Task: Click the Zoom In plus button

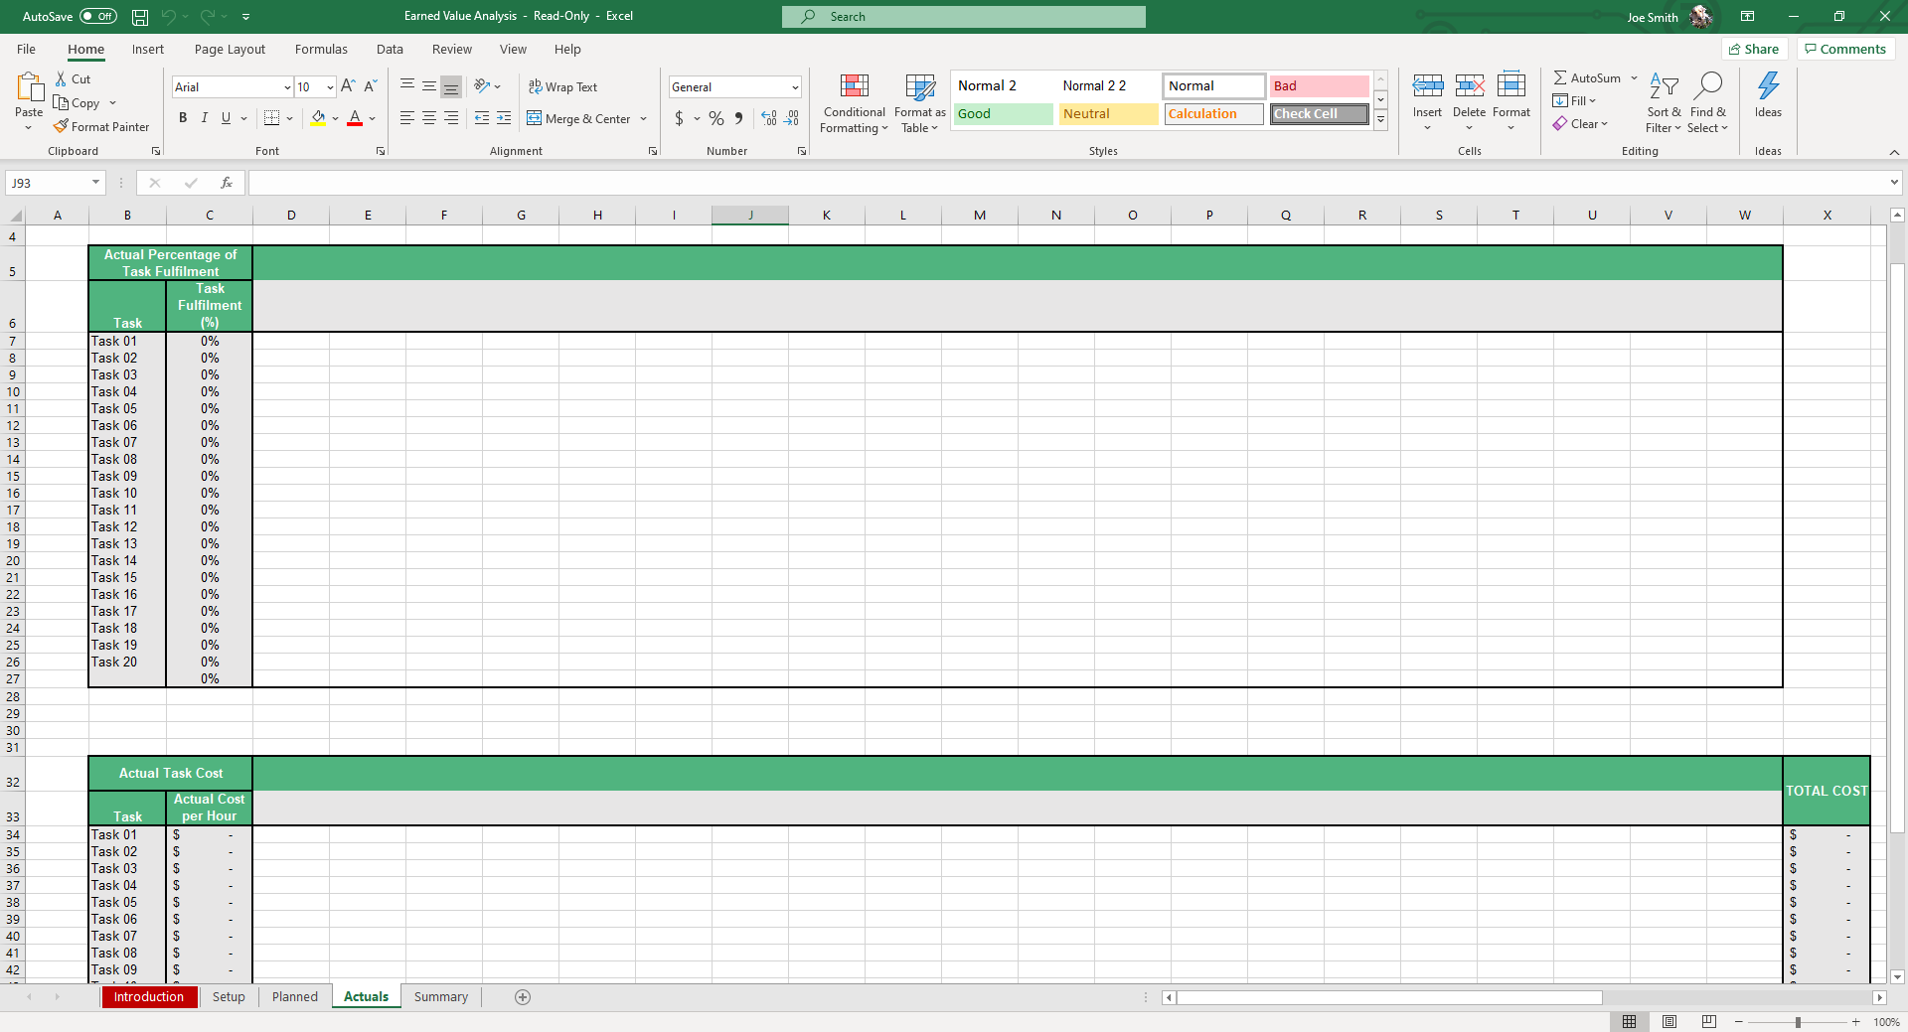Action: coord(1855,1022)
